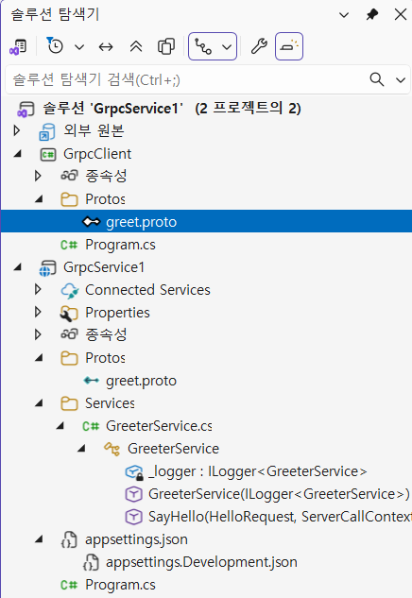This screenshot has height=598, width=412.
Task: Click the private field icon of _logger
Action: coord(134,472)
